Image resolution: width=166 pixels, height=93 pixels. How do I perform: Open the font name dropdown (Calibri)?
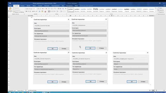click(33, 9)
